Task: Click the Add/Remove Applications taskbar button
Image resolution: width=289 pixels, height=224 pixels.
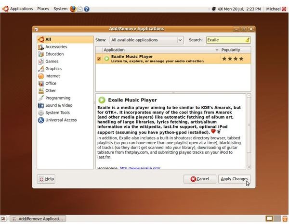Action: [38, 219]
